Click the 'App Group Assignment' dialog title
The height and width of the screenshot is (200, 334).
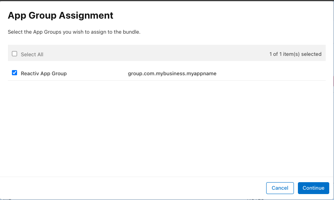click(x=61, y=15)
